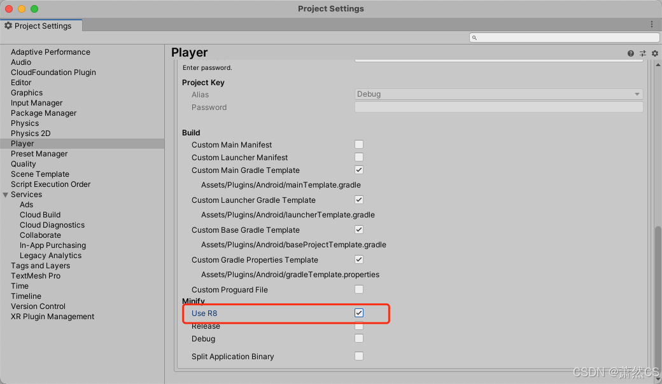Open Physics 2D settings
This screenshot has height=384, width=662.
click(31, 134)
